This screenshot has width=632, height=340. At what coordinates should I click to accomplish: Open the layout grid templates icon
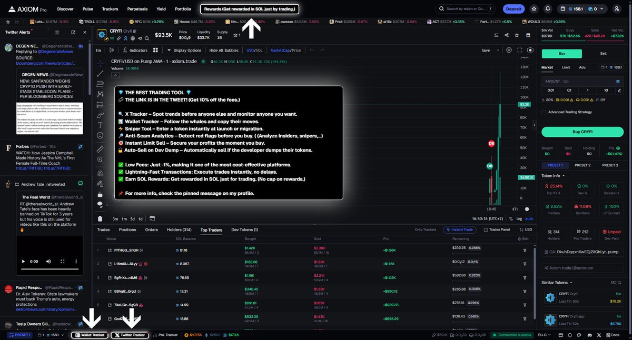tap(155, 50)
